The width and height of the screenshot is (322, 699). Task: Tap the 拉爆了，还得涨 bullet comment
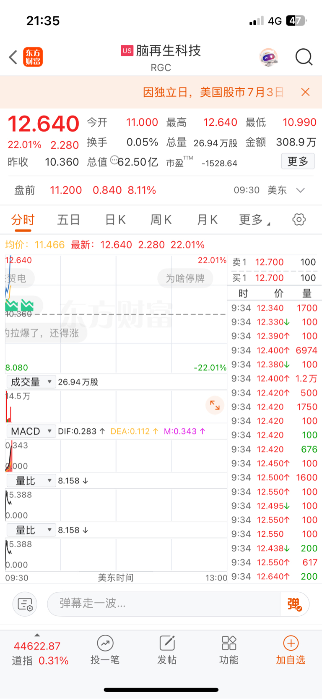point(45,333)
